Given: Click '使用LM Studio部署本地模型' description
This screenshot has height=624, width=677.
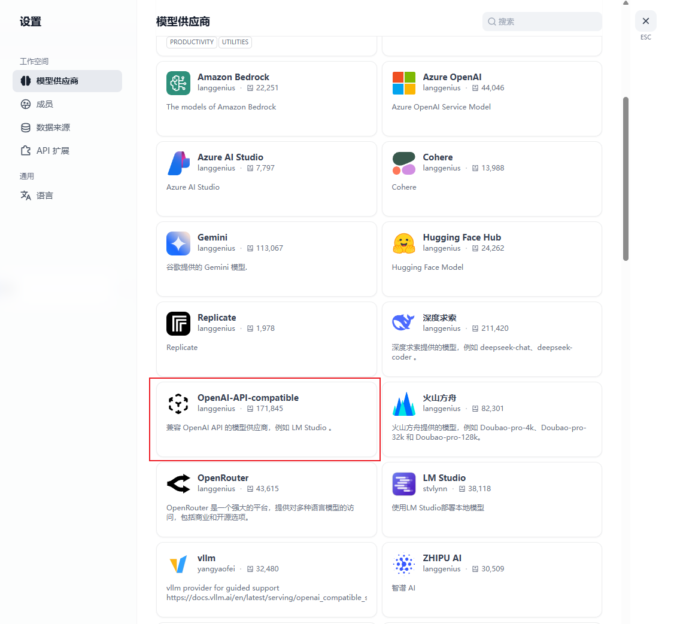Looking at the screenshot, I should (438, 507).
